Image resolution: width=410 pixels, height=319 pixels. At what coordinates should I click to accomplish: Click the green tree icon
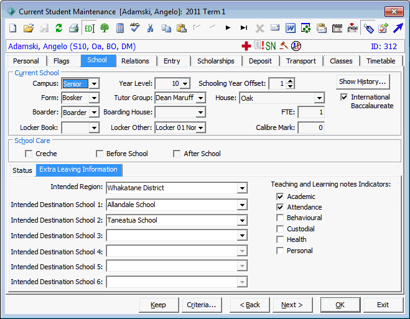105,28
